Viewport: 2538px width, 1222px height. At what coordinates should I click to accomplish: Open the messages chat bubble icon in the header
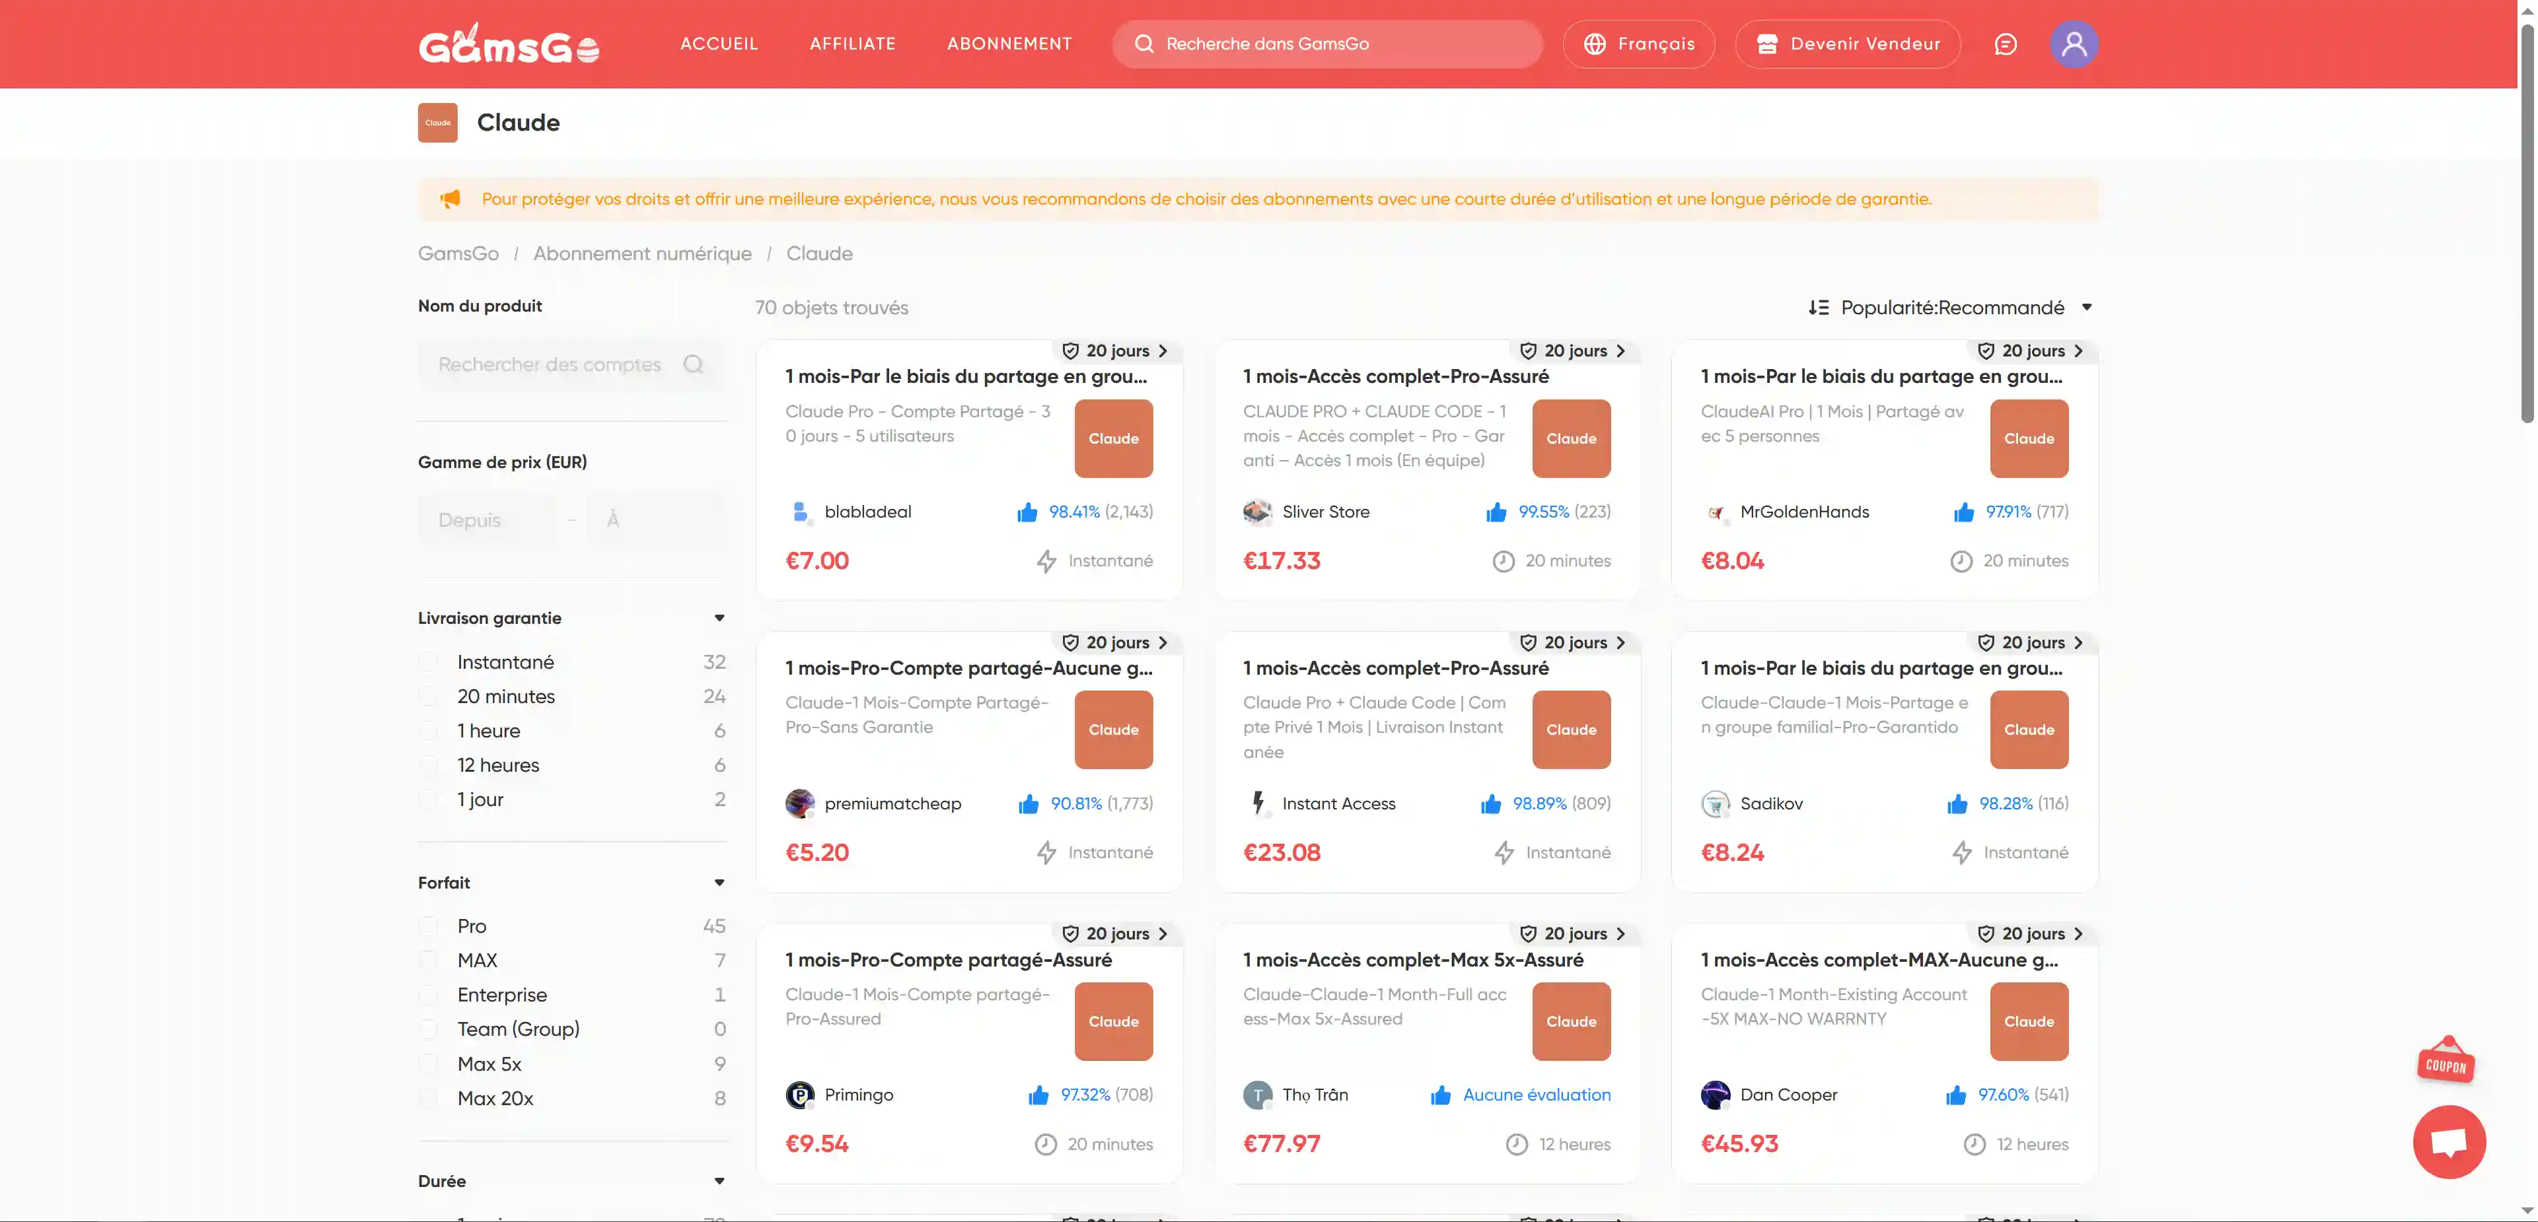[2005, 44]
